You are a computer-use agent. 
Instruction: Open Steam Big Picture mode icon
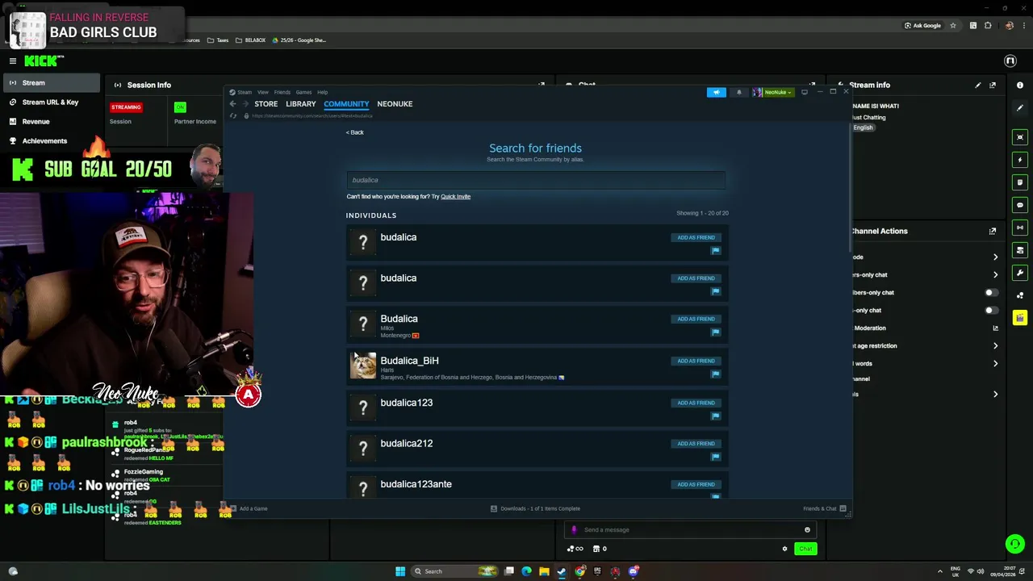tap(804, 92)
